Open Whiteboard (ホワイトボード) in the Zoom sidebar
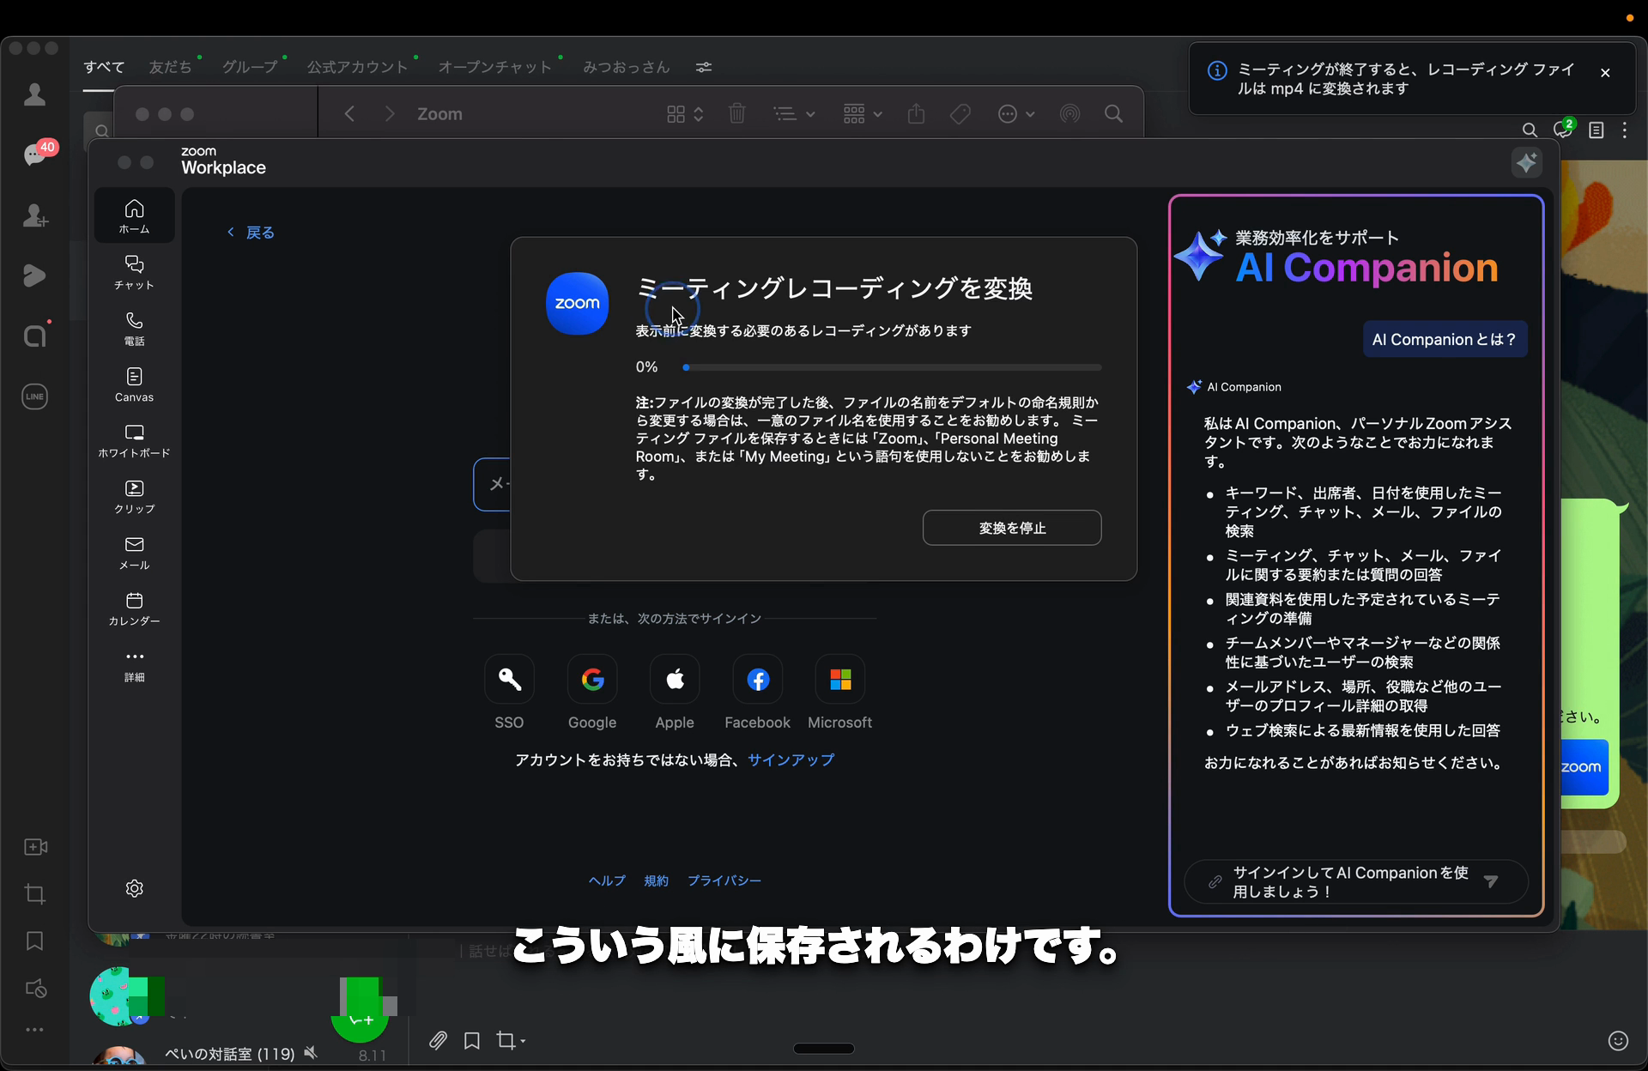The image size is (1648, 1071). click(x=134, y=440)
